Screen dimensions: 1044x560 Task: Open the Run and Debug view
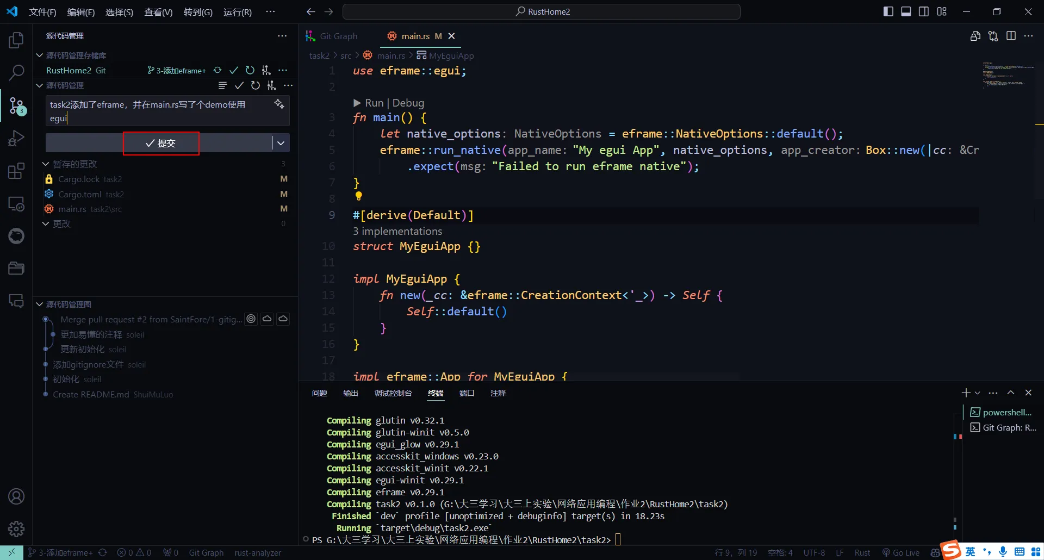point(16,138)
